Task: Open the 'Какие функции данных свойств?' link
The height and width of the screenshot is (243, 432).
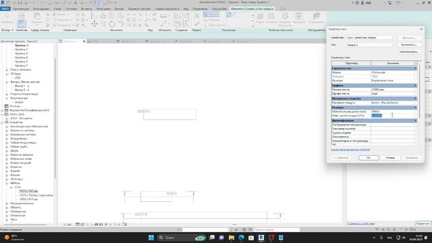Action: [350, 150]
